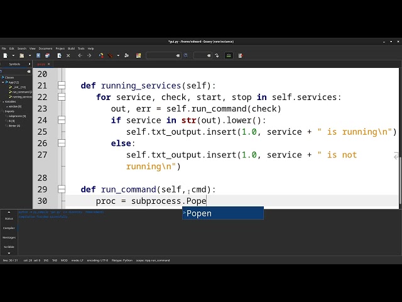
Task: Open the Document menu
Action: (45, 48)
